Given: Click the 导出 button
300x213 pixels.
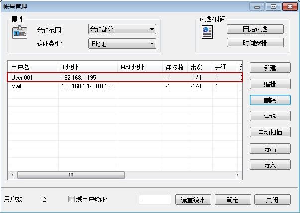Looking at the screenshot, I should pos(270,148).
